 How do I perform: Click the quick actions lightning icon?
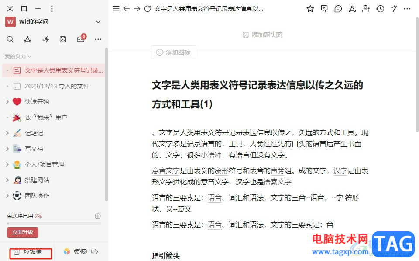[x=45, y=40]
